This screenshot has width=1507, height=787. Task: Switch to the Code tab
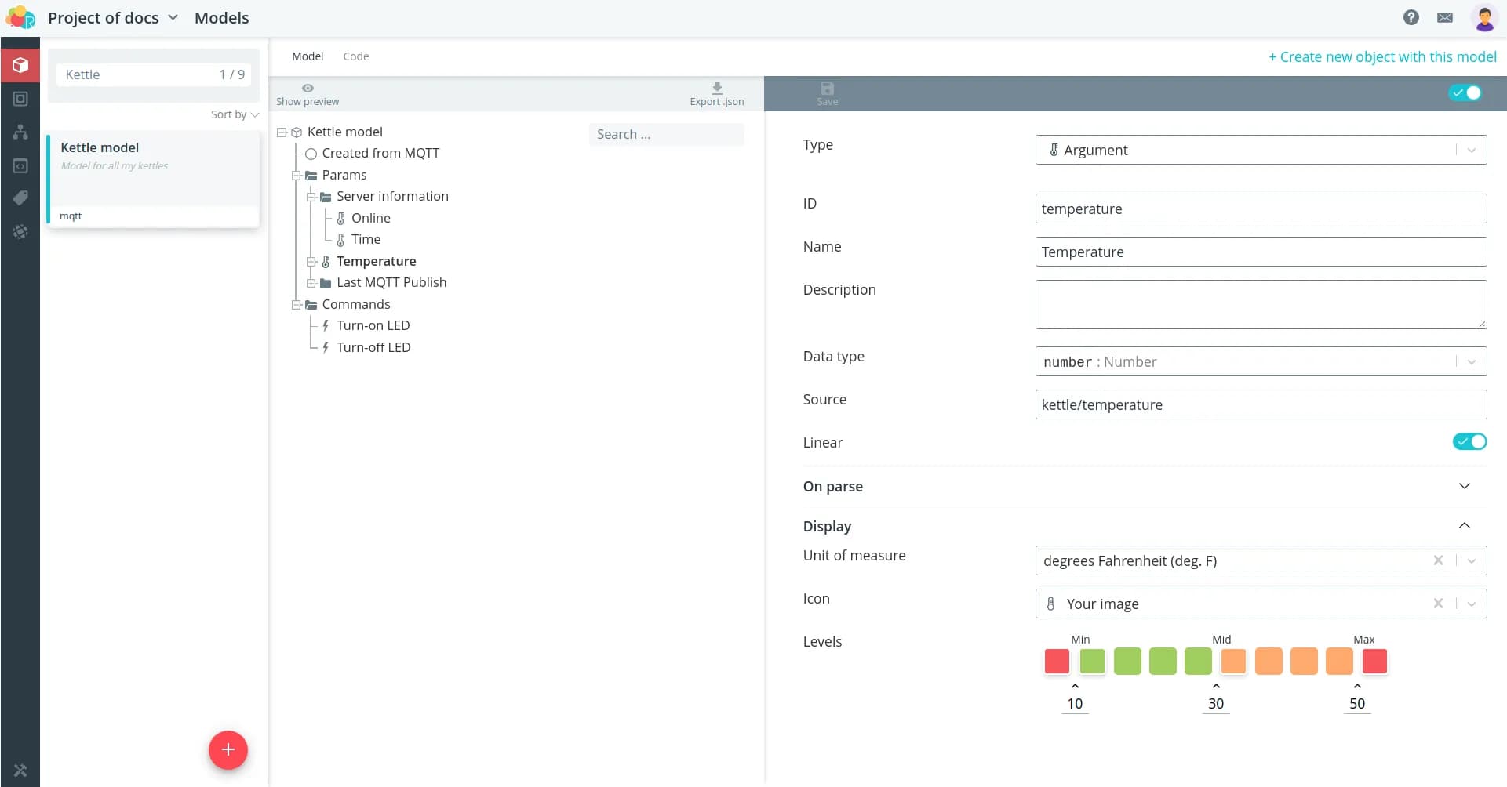355,56
